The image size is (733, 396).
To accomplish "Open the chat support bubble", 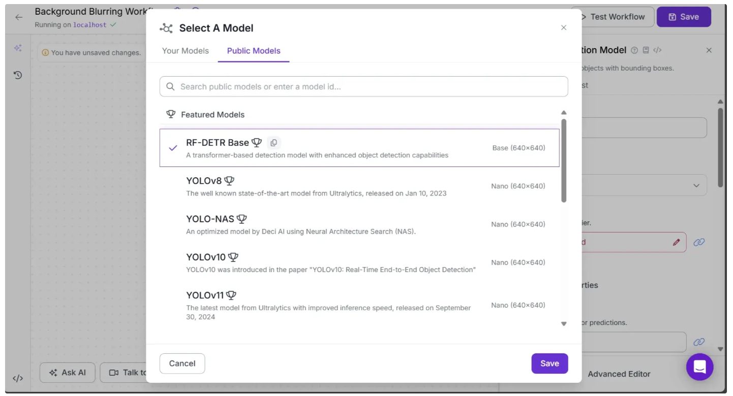I will pos(700,367).
